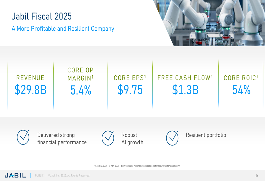
Task: Click the "REVENUE" metric label
Action: 30,78
